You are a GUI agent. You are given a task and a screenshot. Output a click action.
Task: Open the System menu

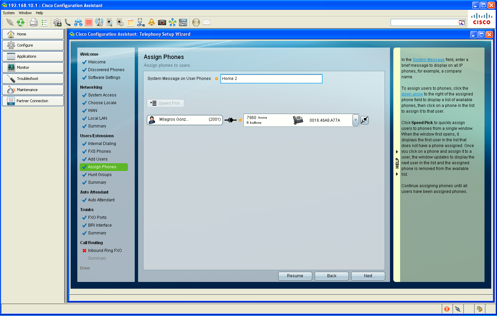[9, 13]
